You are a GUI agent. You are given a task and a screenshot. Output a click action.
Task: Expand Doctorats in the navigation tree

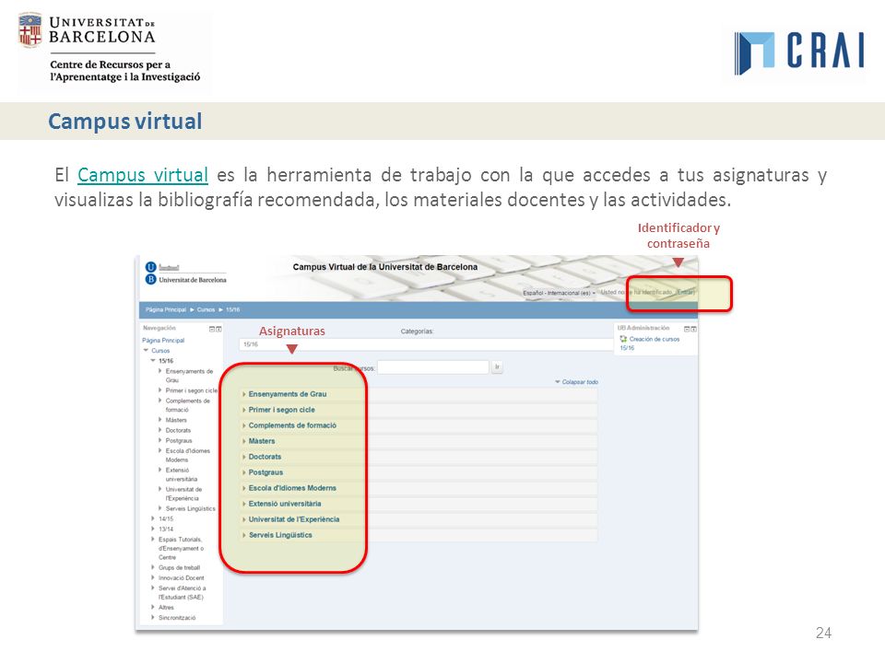coord(160,430)
